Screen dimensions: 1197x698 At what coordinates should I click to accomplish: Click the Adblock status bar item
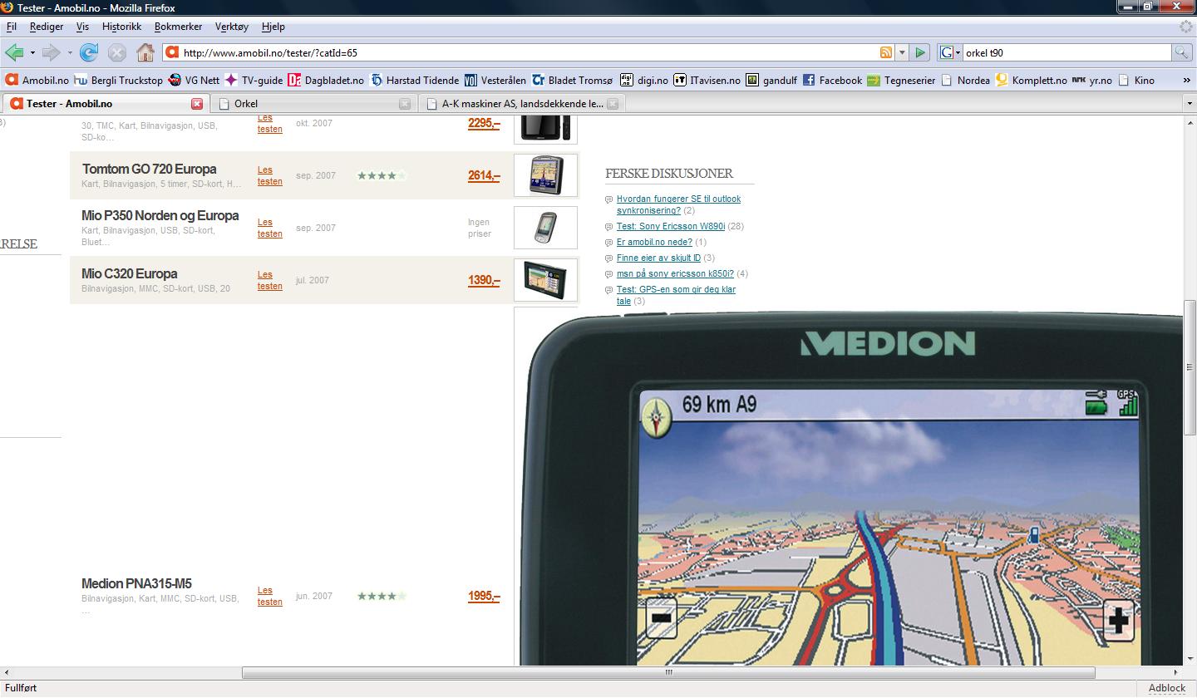[1166, 688]
